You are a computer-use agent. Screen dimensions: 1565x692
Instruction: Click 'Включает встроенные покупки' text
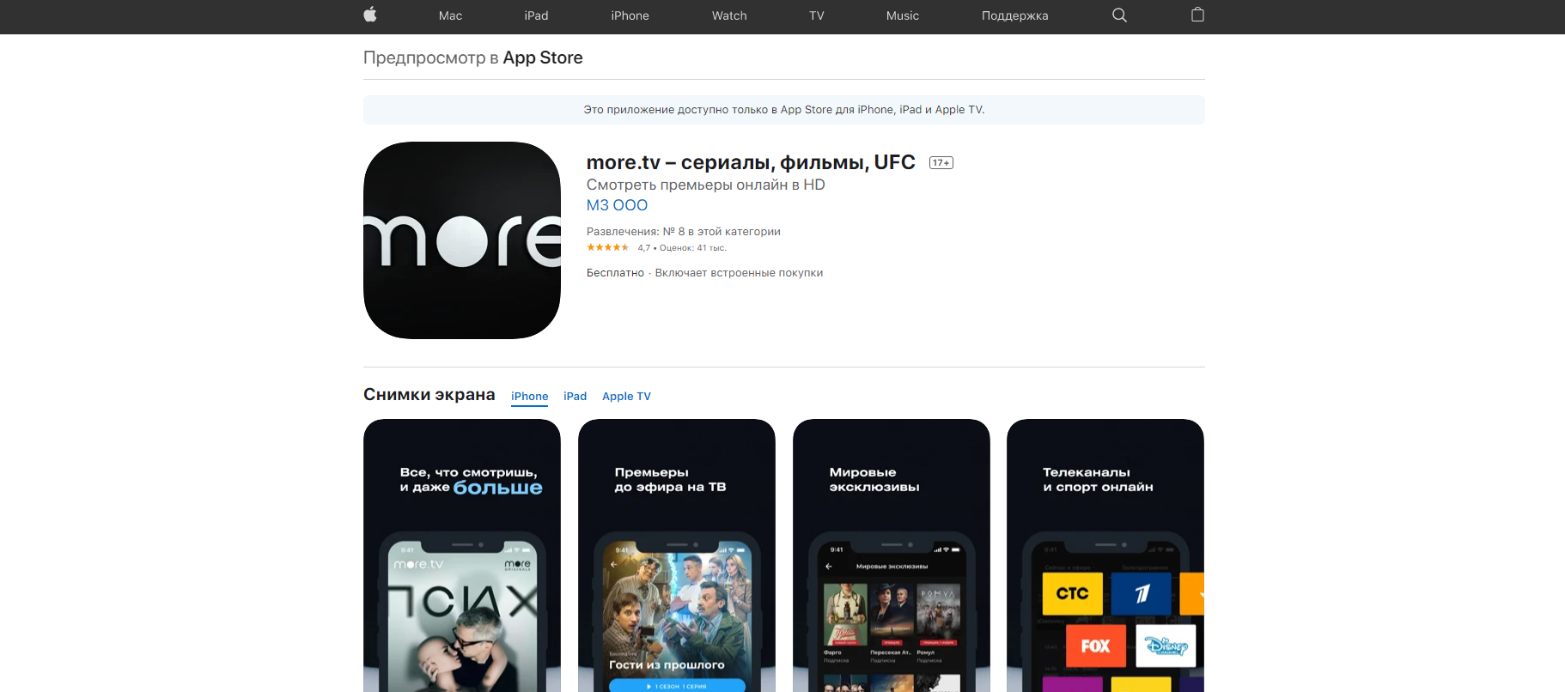739,273
